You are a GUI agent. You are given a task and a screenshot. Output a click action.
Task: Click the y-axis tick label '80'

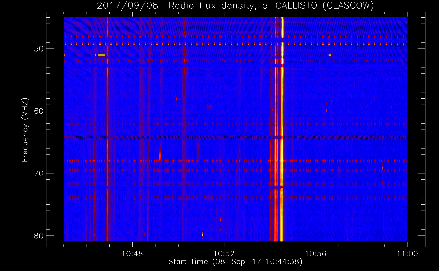pyautogui.click(x=39, y=236)
